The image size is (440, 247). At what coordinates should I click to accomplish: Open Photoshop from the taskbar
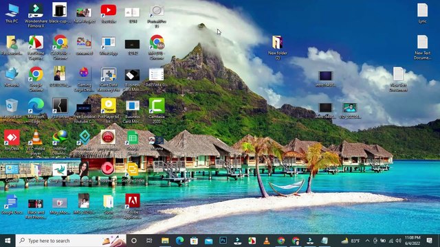223,241
